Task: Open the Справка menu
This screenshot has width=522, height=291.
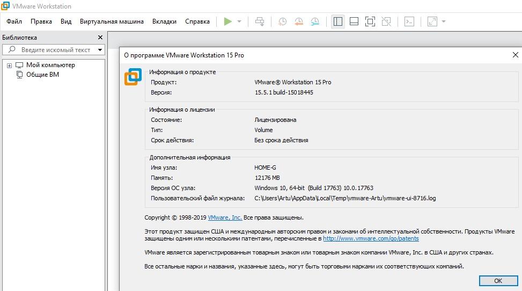Action: (197, 21)
